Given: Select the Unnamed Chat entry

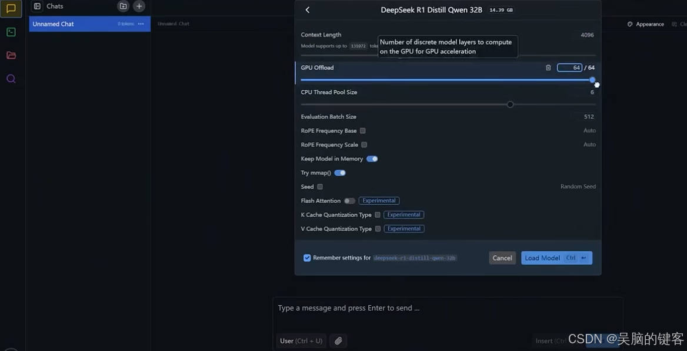Looking at the screenshot, I should (x=90, y=24).
